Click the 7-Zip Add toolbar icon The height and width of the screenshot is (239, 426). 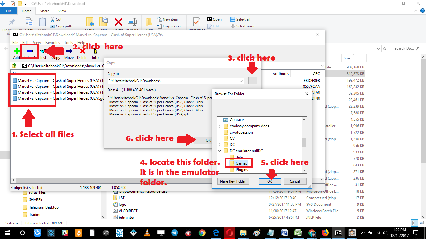click(x=17, y=51)
